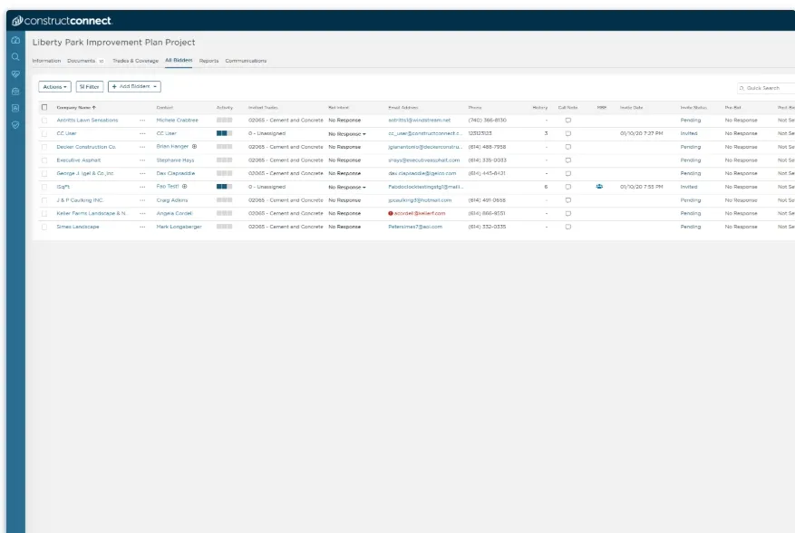
Task: Open call note for Simes Landscape
Action: coord(567,227)
